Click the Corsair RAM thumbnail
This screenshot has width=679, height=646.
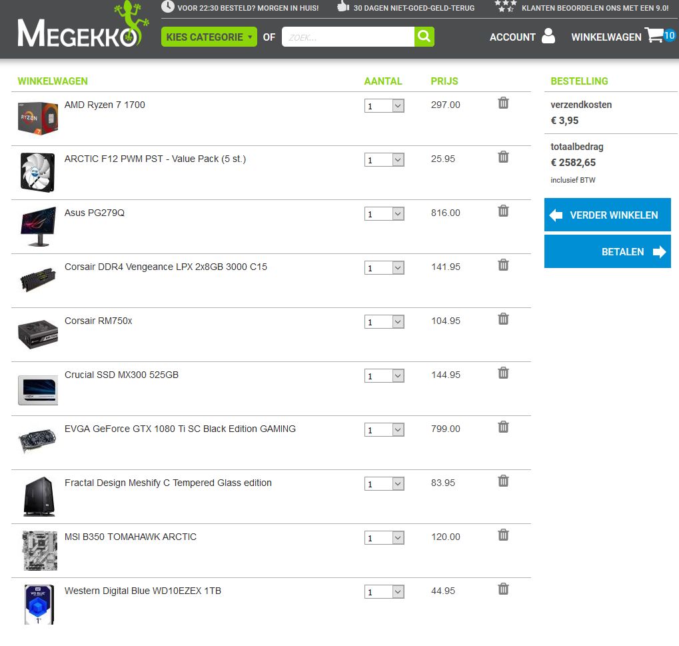pyautogui.click(x=38, y=280)
